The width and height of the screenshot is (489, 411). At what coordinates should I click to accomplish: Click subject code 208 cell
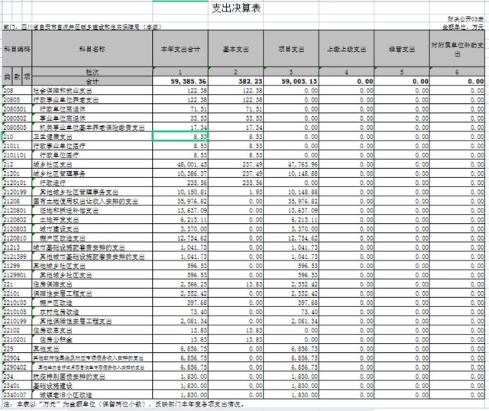(17, 90)
